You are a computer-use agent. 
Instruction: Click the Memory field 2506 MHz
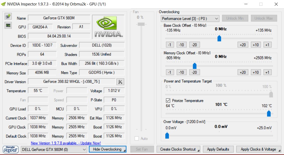[x=77, y=118]
